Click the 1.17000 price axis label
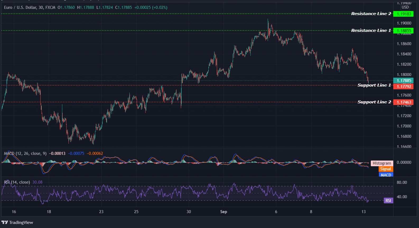 click(404, 126)
